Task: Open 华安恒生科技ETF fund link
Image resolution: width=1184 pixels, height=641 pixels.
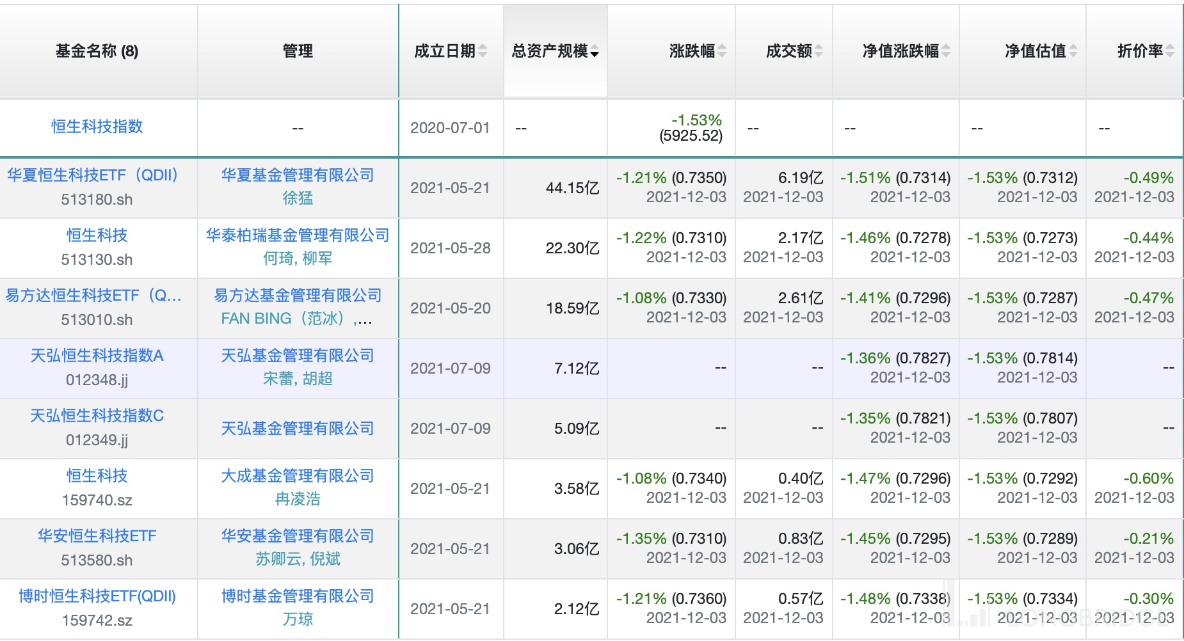Action: pos(97,536)
